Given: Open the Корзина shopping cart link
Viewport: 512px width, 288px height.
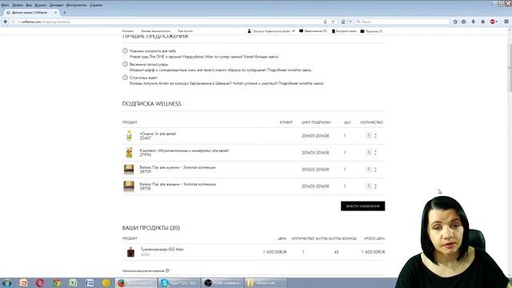Looking at the screenshot, I should (371, 31).
